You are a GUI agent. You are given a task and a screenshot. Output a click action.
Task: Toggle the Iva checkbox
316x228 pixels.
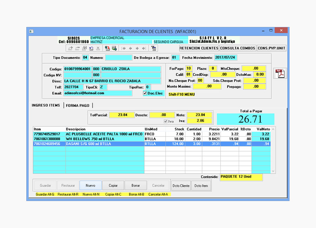[x=166, y=121]
